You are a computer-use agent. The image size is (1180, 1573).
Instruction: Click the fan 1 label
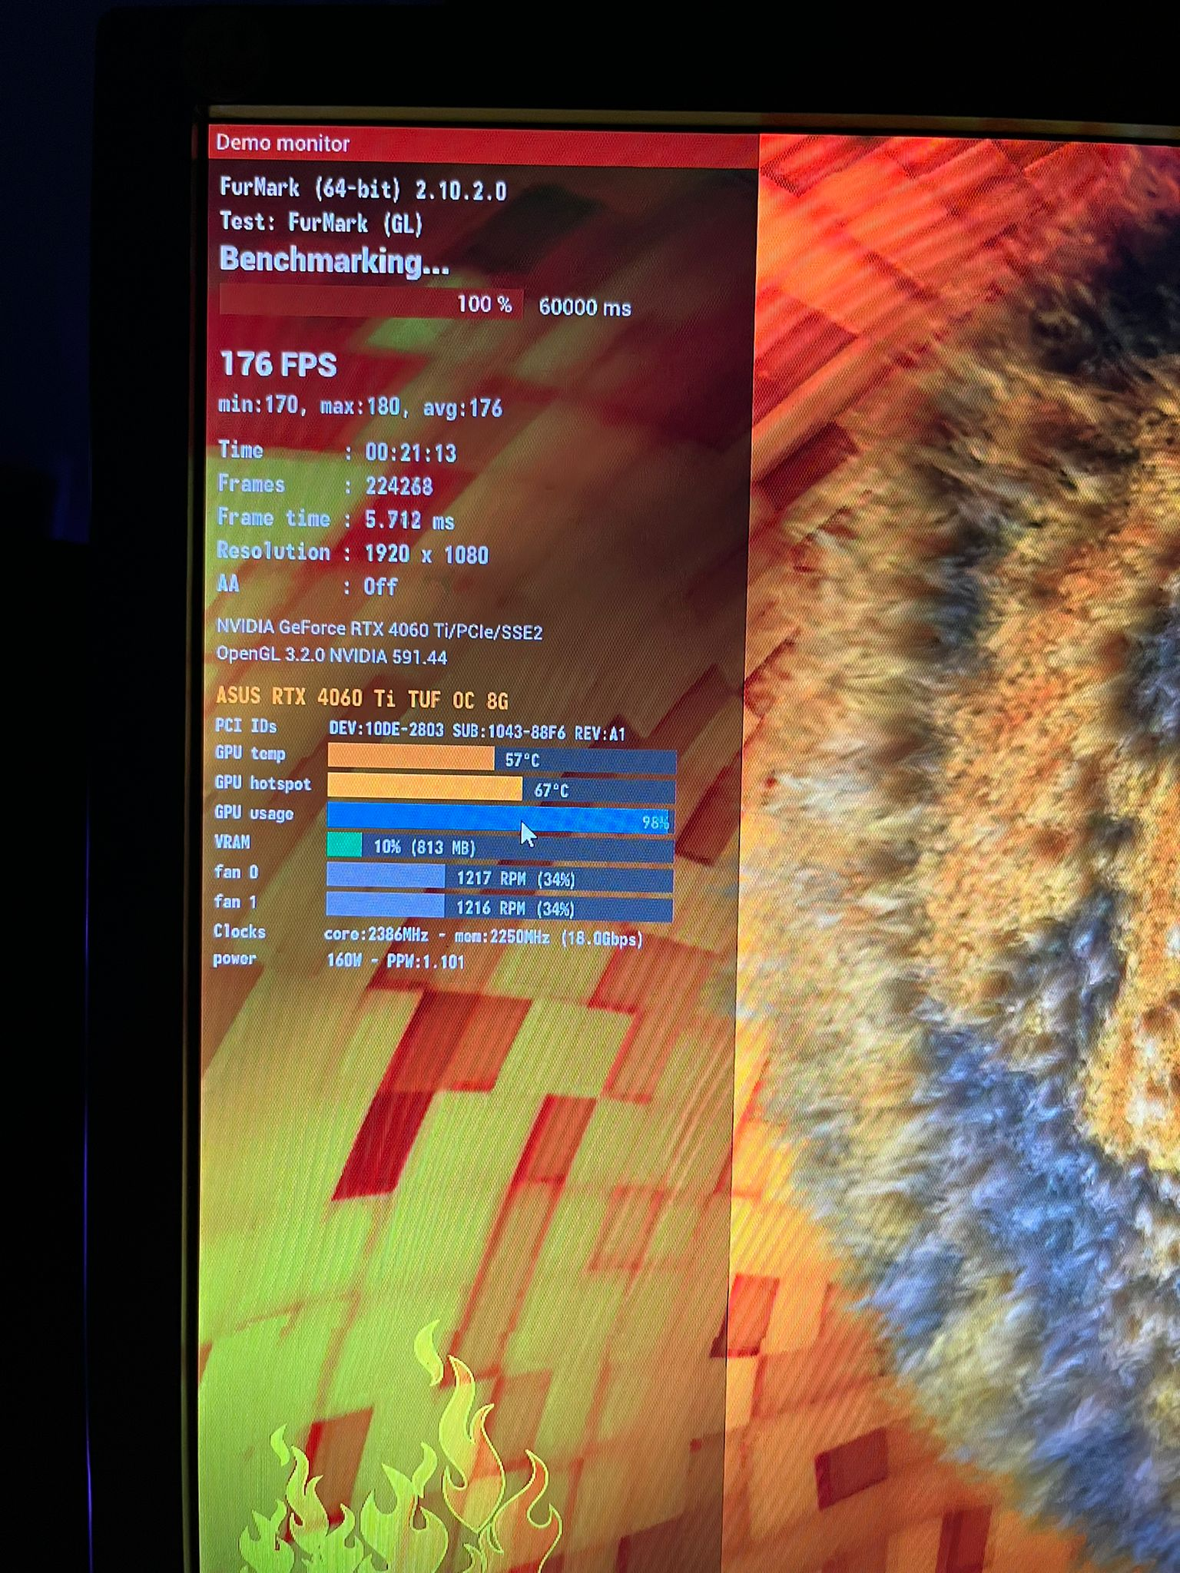[x=235, y=902]
